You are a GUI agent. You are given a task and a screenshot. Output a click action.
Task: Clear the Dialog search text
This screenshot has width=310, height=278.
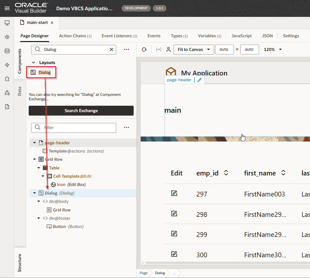click(111, 49)
